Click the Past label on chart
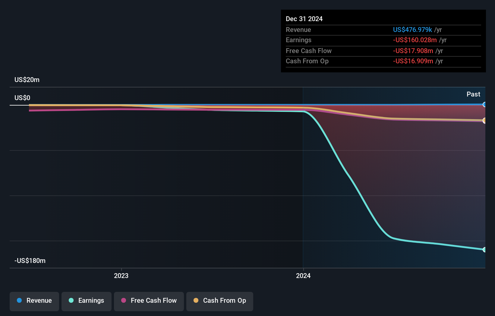The width and height of the screenshot is (495, 316). (473, 94)
